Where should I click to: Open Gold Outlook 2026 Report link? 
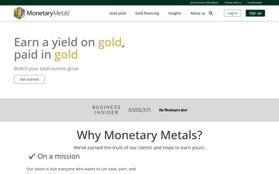click(204, 3)
